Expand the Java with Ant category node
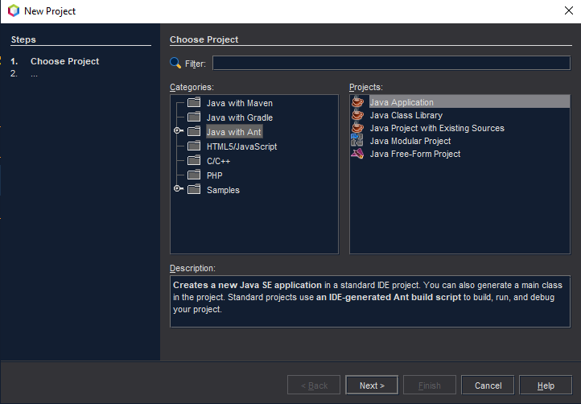Screen dimensions: 581x404 click(178, 132)
